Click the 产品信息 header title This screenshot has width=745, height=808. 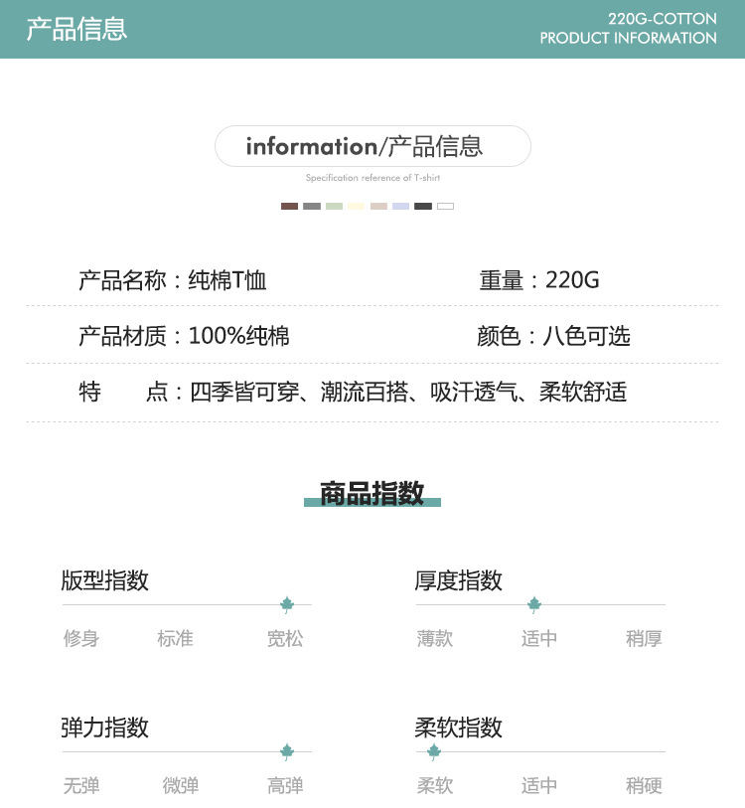76,29
